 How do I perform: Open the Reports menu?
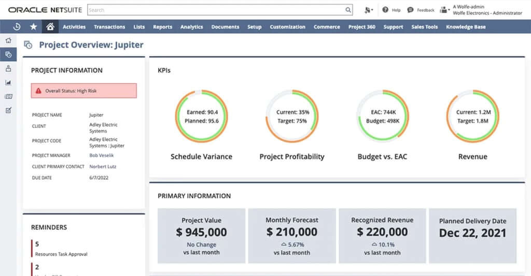click(163, 27)
